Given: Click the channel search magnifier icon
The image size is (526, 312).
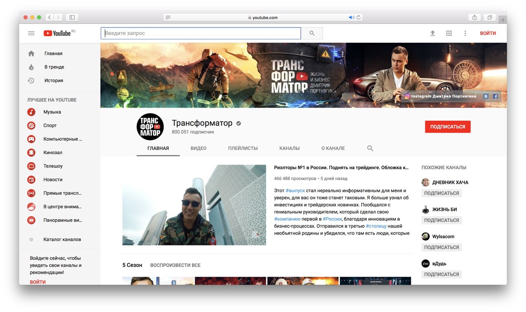Looking at the screenshot, I should (370, 148).
